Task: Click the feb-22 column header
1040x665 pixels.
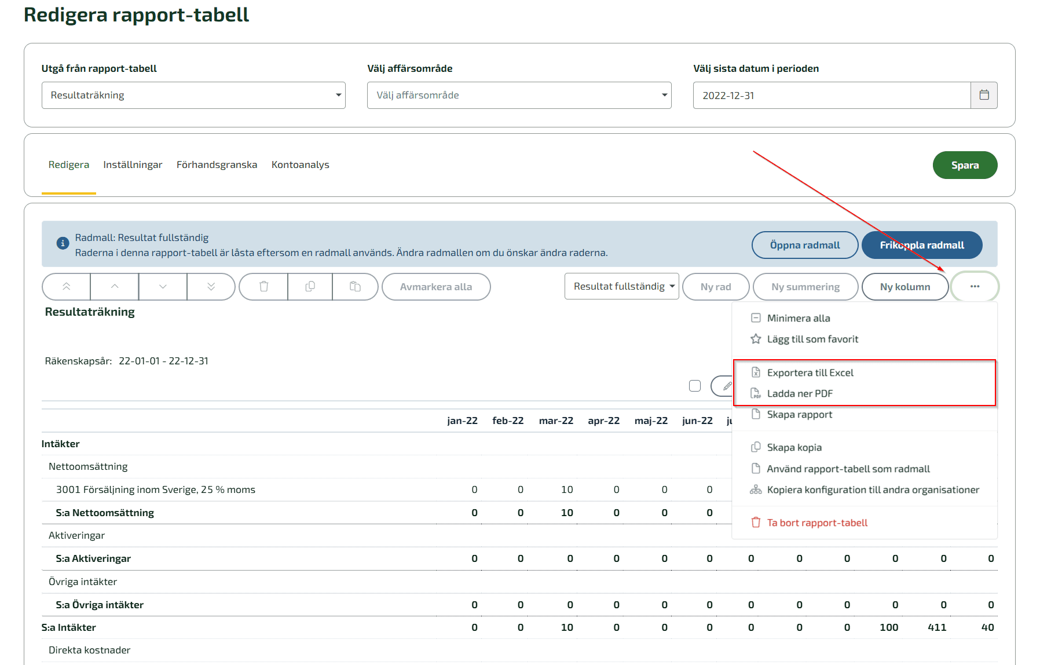Action: (508, 421)
